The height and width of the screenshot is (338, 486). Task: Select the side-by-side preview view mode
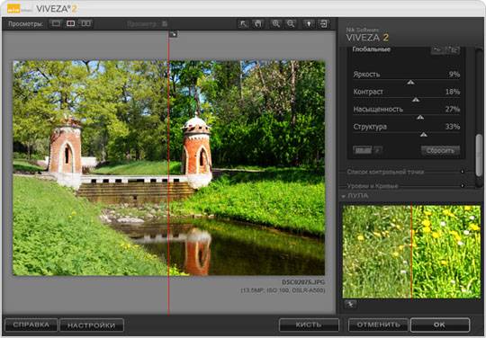[85, 23]
